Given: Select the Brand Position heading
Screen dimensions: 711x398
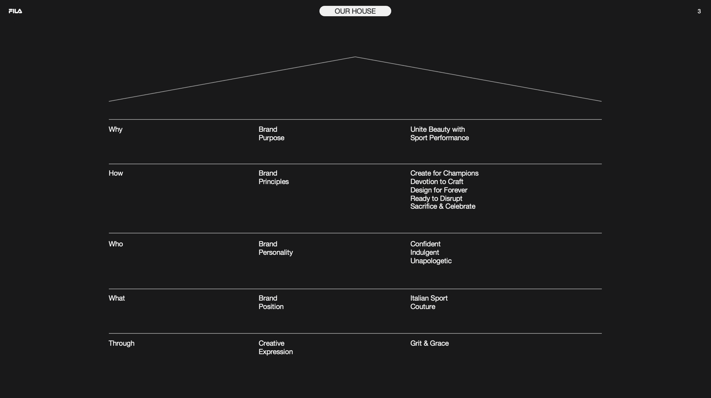Looking at the screenshot, I should tap(271, 302).
